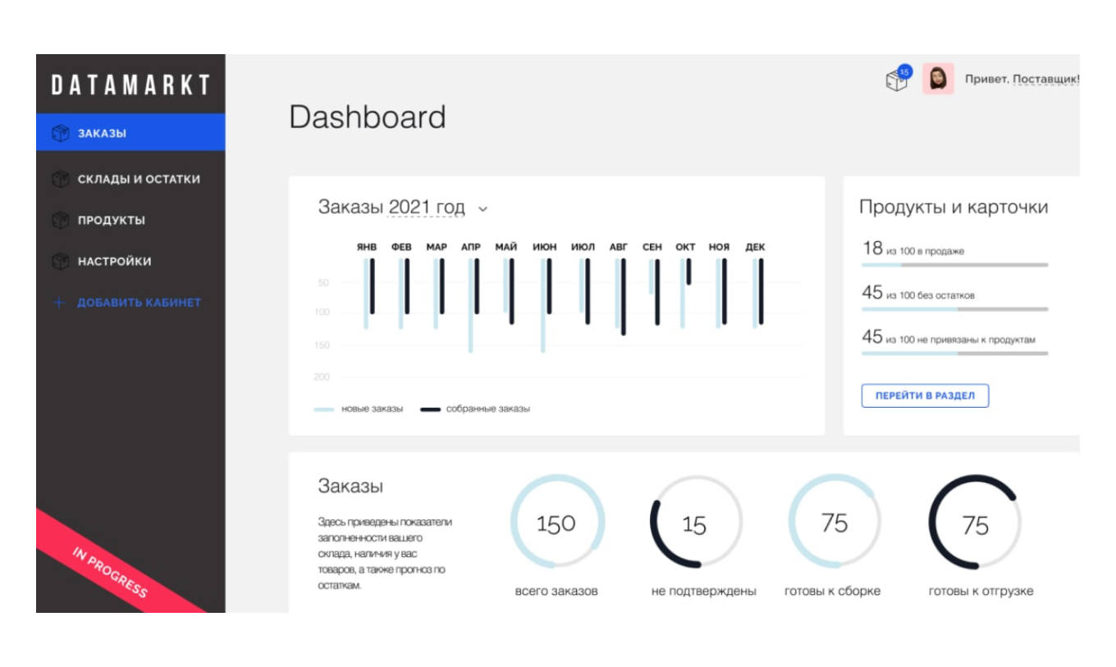Image resolution: width=1116 pixels, height=667 pixels.
Task: Click the не подтверждены circle showing 15
Action: [695, 523]
